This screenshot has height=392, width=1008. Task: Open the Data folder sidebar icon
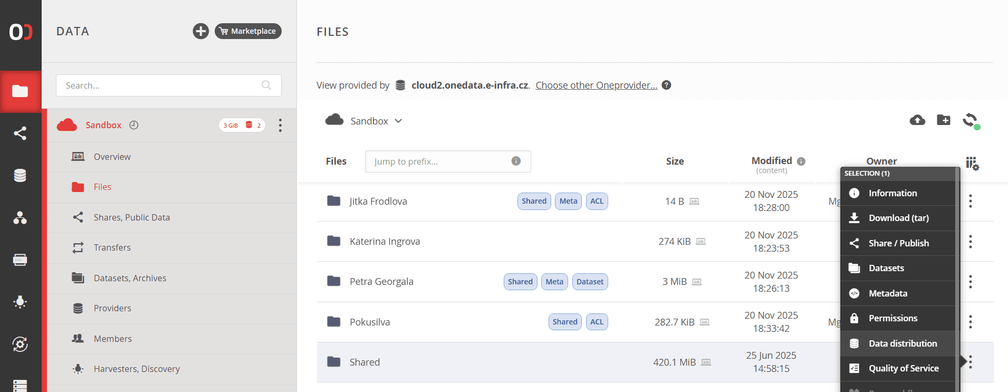[20, 91]
